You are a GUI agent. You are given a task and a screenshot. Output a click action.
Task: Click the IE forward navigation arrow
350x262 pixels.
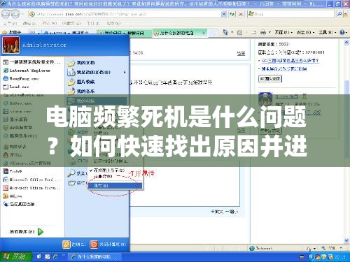tap(15, 15)
